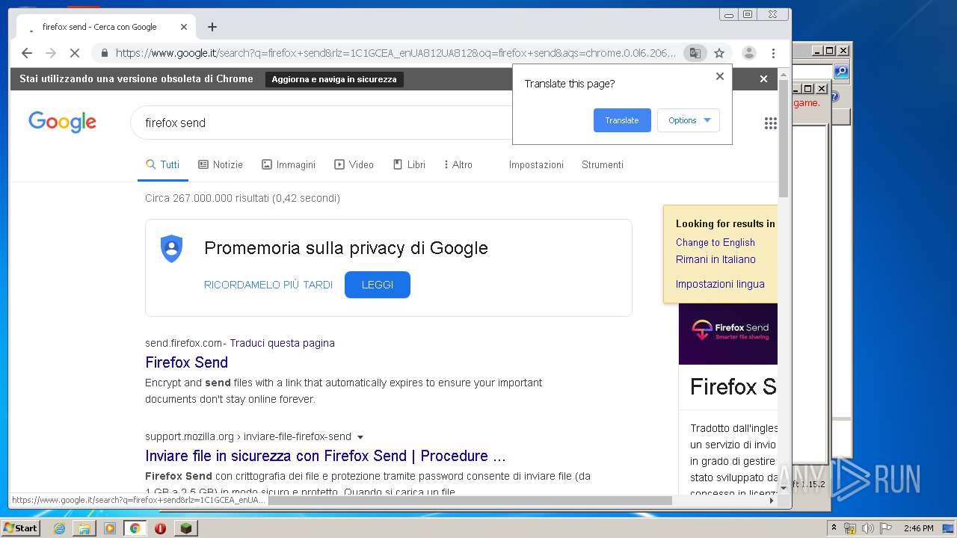957x538 pixels.
Task: Click the browser back arrow
Action: [x=27, y=53]
